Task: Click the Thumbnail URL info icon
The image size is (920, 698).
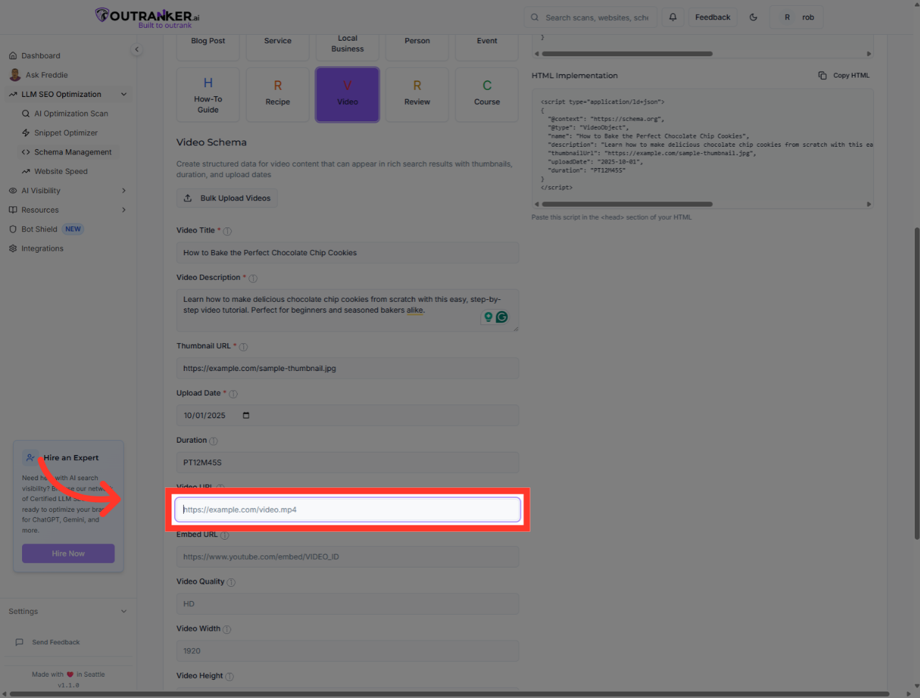Action: click(243, 347)
